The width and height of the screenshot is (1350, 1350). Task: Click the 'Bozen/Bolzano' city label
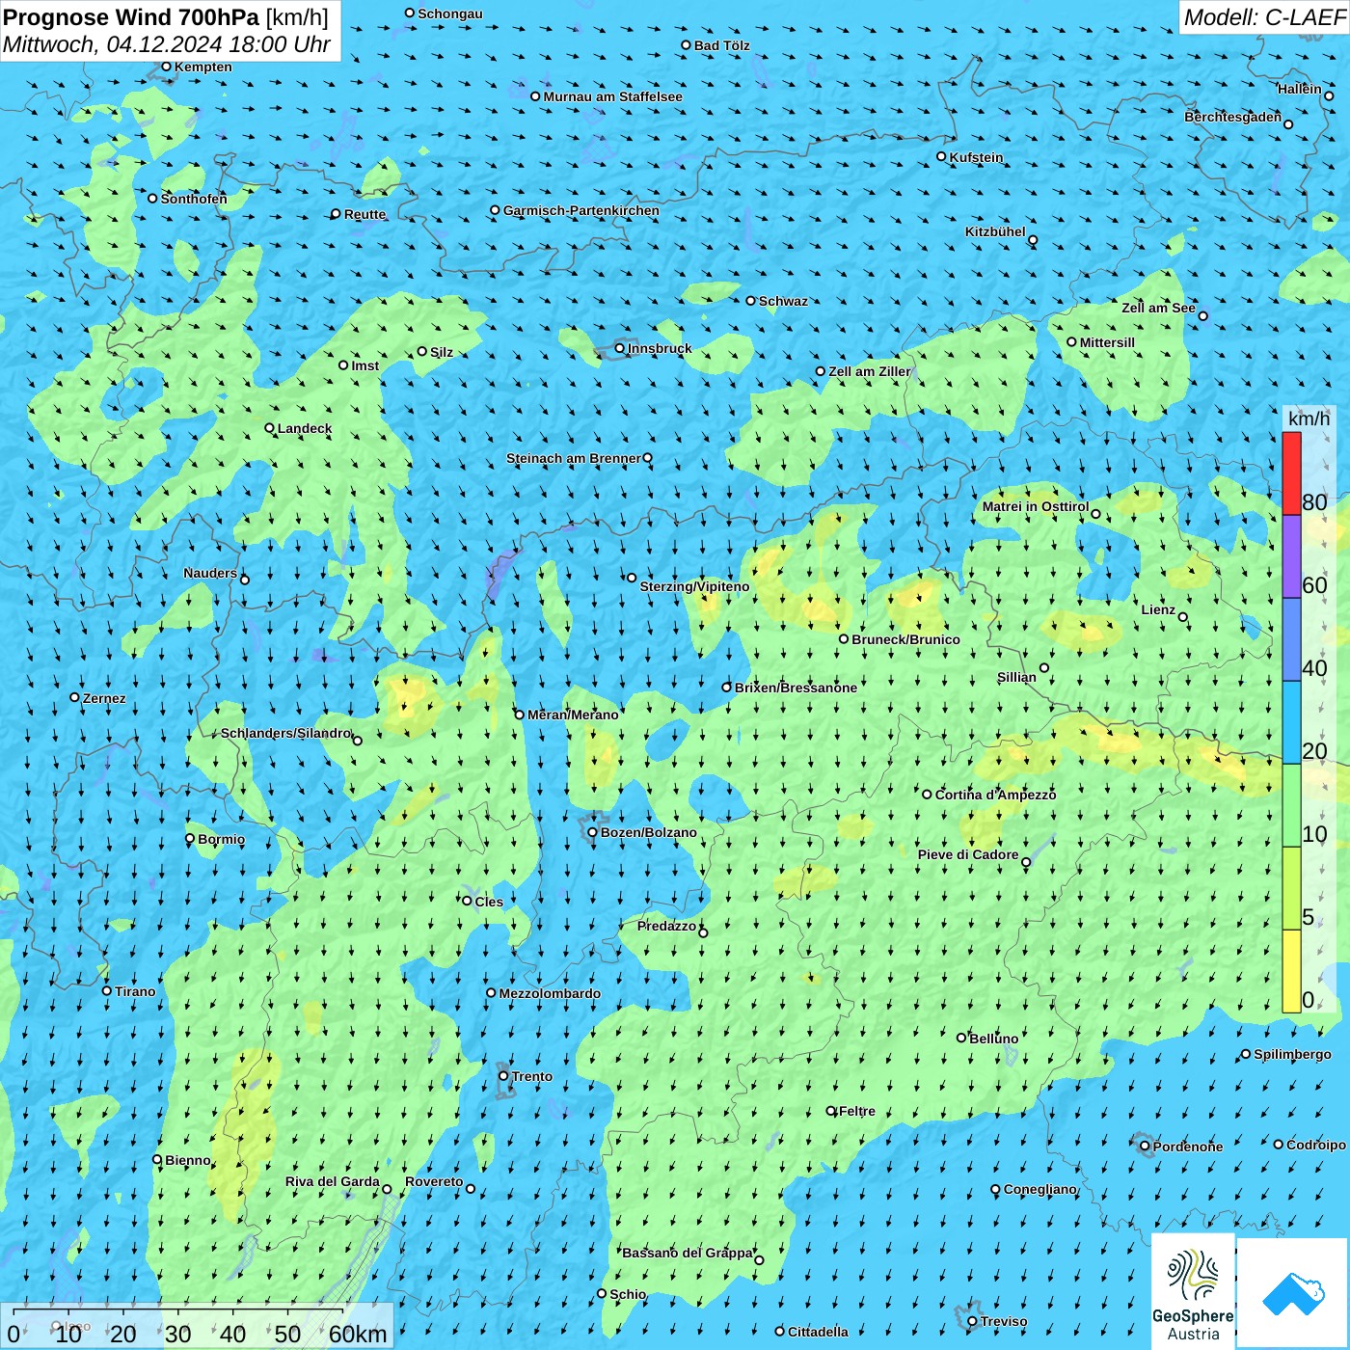tap(648, 832)
